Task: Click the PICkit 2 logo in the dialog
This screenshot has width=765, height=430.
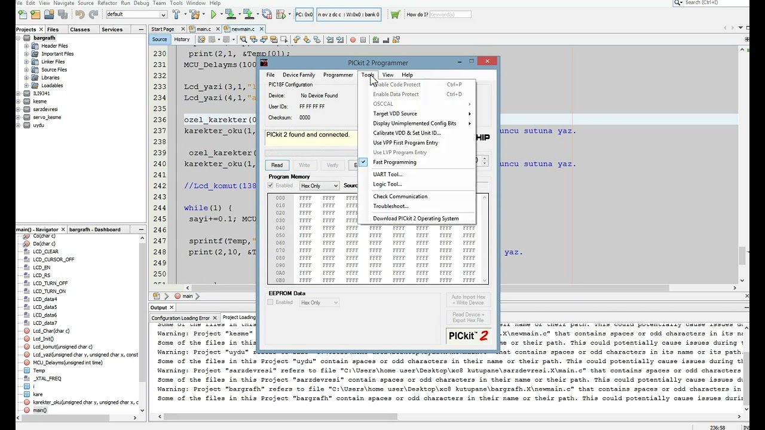Action: [469, 336]
